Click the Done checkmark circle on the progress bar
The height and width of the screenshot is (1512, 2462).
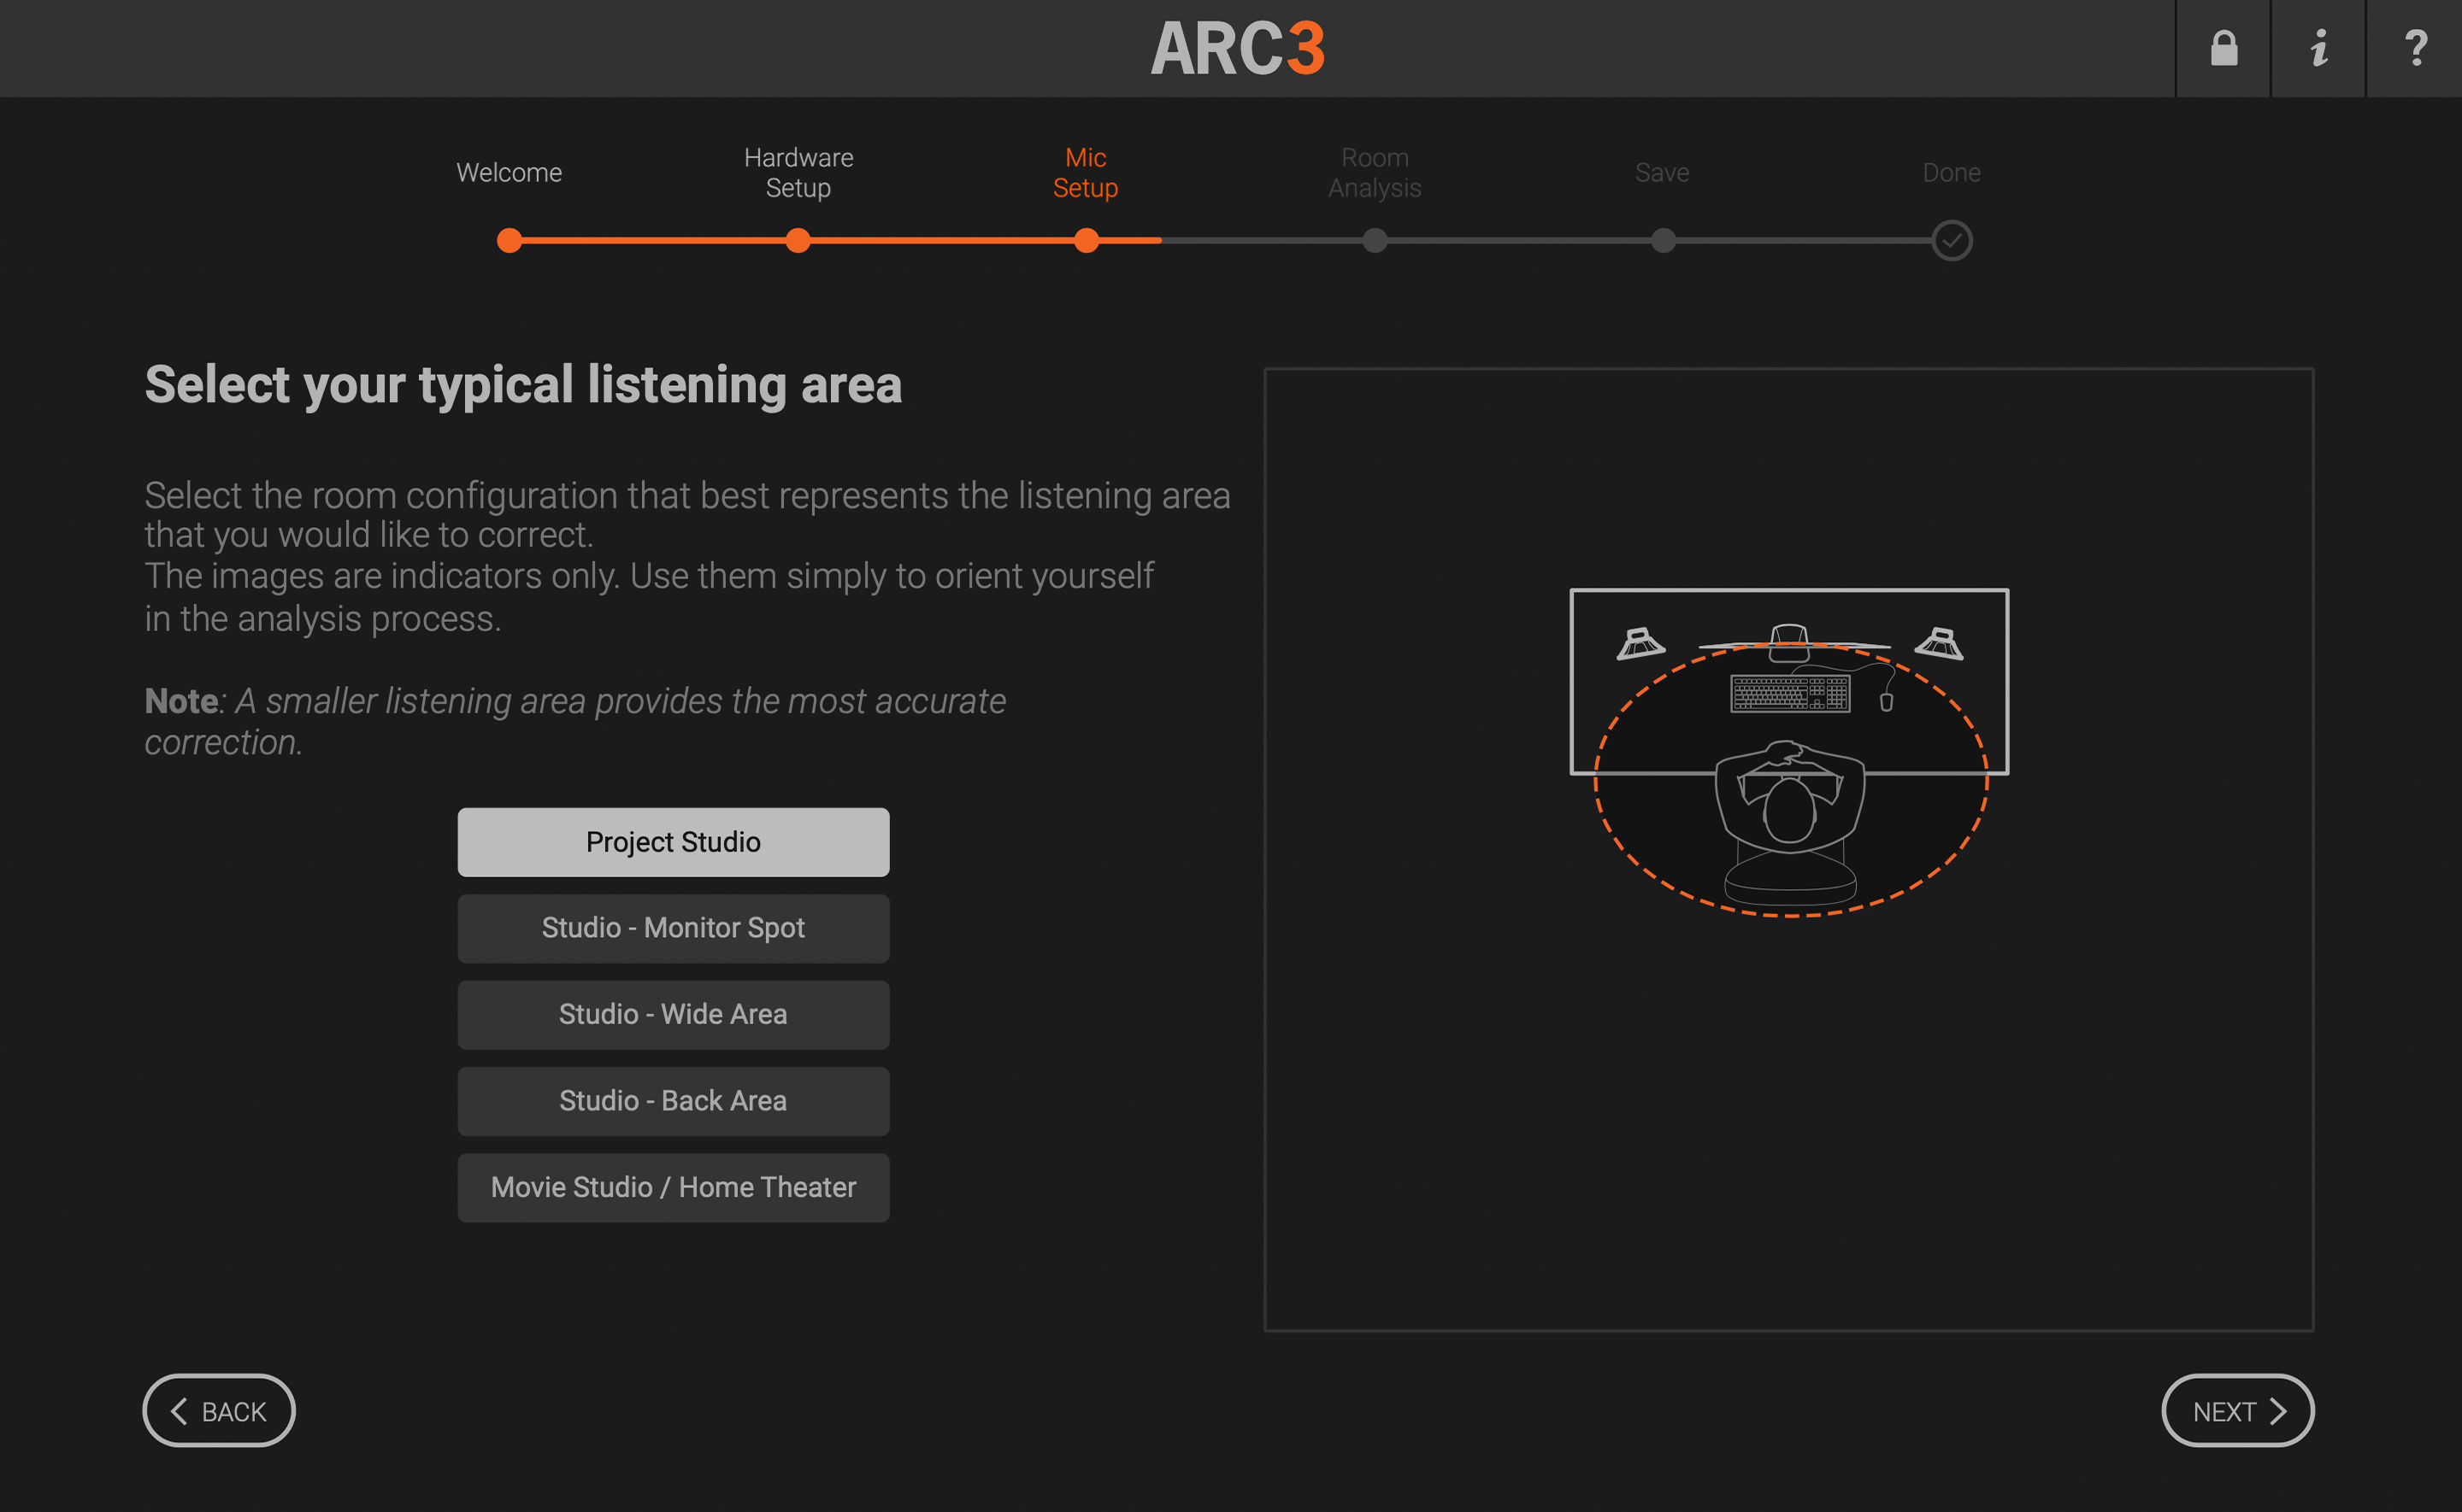coord(1951,241)
